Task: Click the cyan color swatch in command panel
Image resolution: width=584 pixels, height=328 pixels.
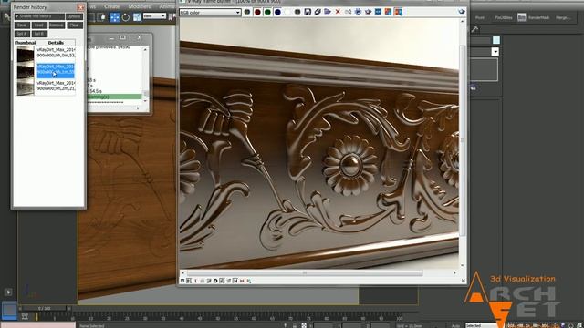Action: [x=496, y=40]
